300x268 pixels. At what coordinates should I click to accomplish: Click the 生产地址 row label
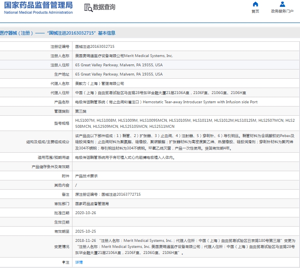[62, 74]
